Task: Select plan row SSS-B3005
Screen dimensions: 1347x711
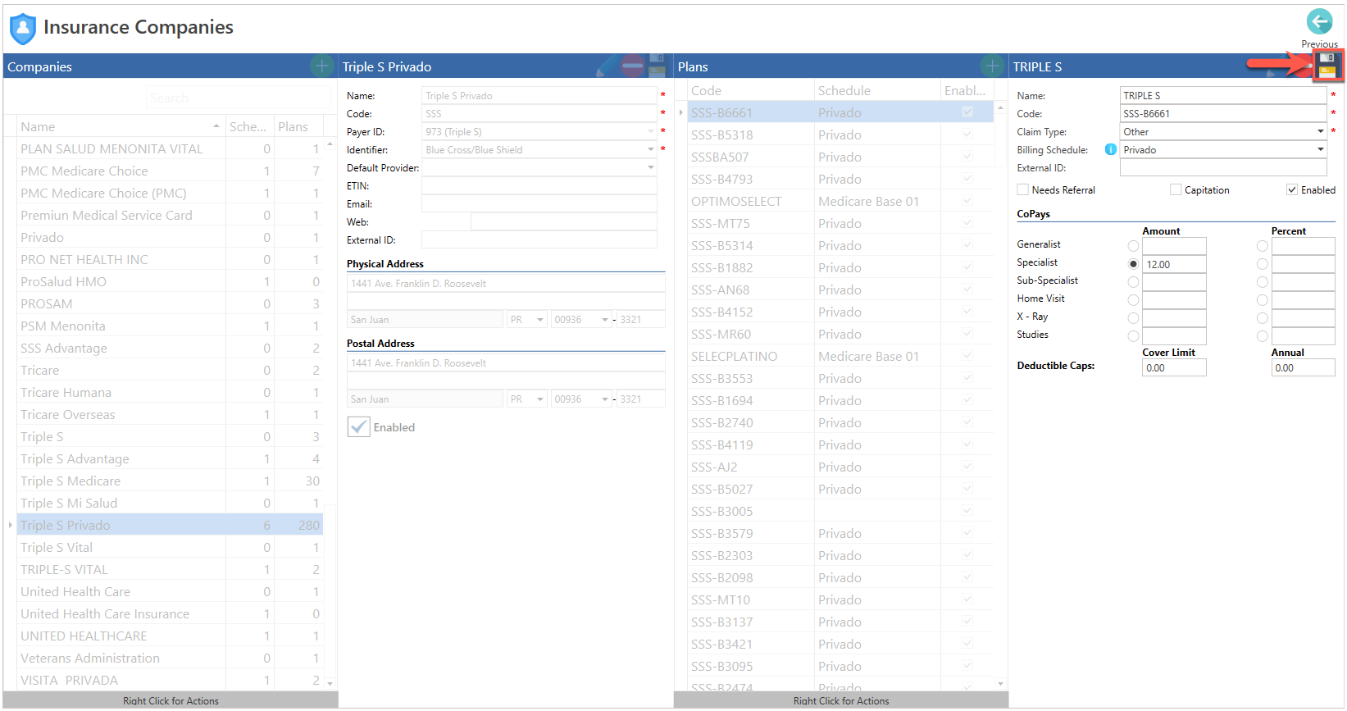Action: (x=840, y=511)
